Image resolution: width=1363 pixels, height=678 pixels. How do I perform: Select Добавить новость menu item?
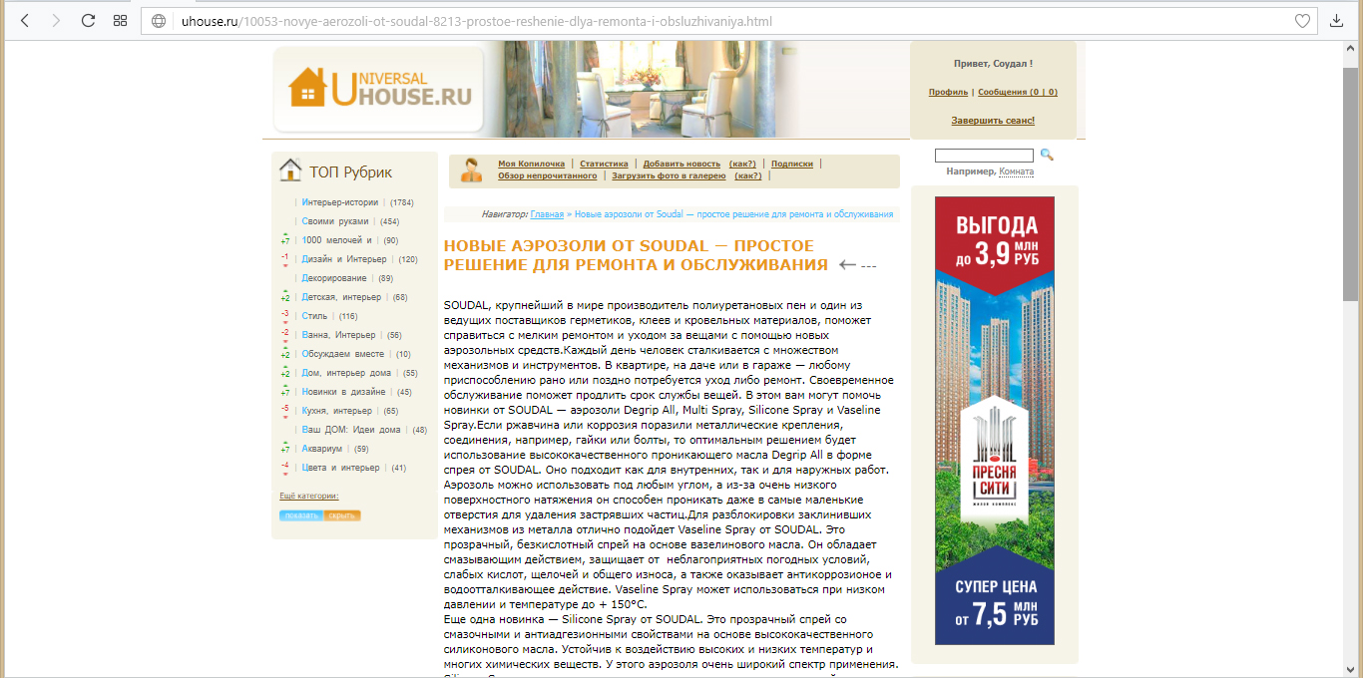pos(681,164)
